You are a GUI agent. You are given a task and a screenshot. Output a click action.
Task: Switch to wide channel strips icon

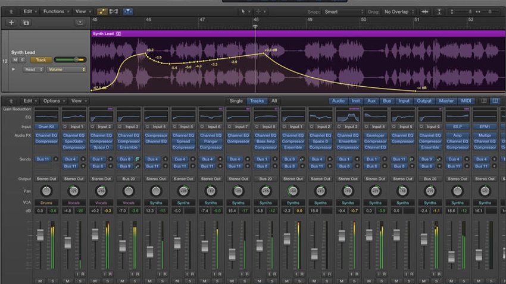495,101
